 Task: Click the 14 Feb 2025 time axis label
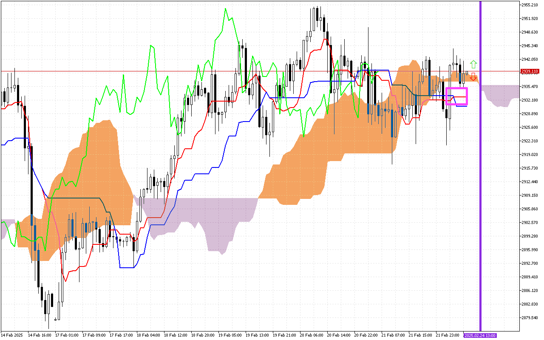tap(12, 335)
